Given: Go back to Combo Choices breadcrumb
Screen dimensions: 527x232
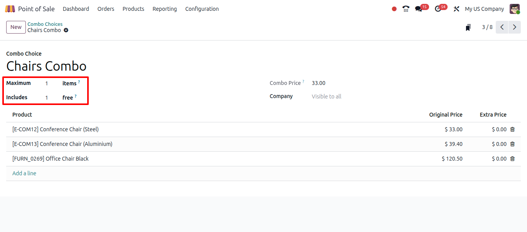Looking at the screenshot, I should (45, 24).
